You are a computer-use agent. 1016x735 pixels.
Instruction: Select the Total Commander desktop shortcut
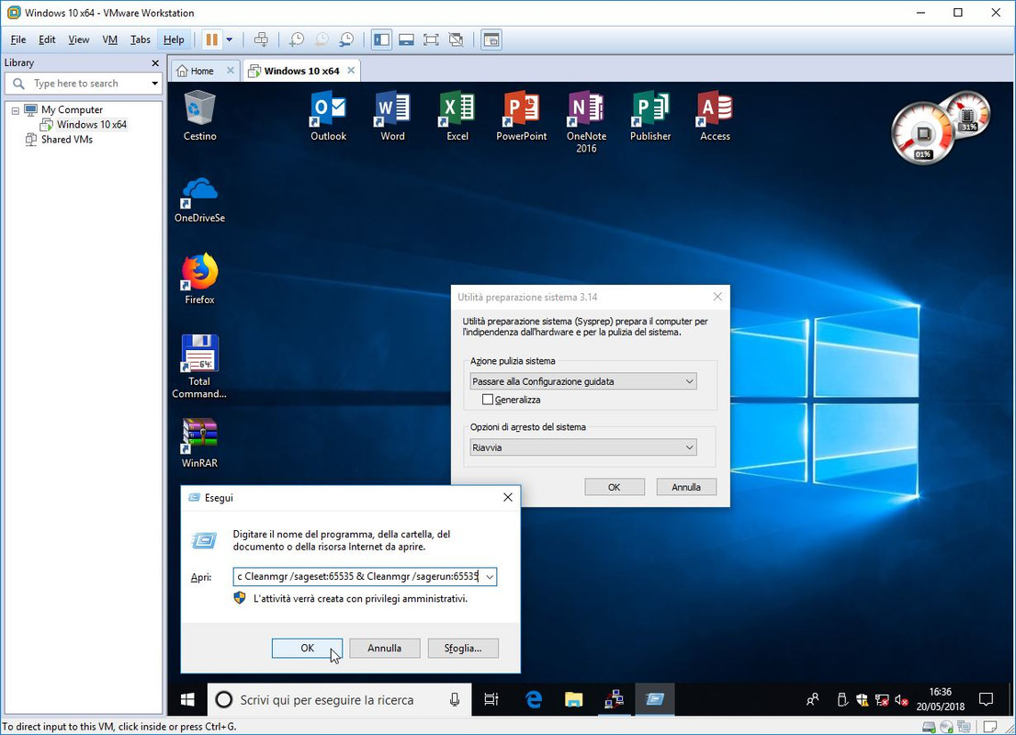[199, 367]
